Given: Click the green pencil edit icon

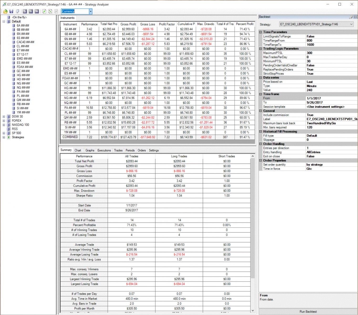Looking at the screenshot, I should click(50, 11).
